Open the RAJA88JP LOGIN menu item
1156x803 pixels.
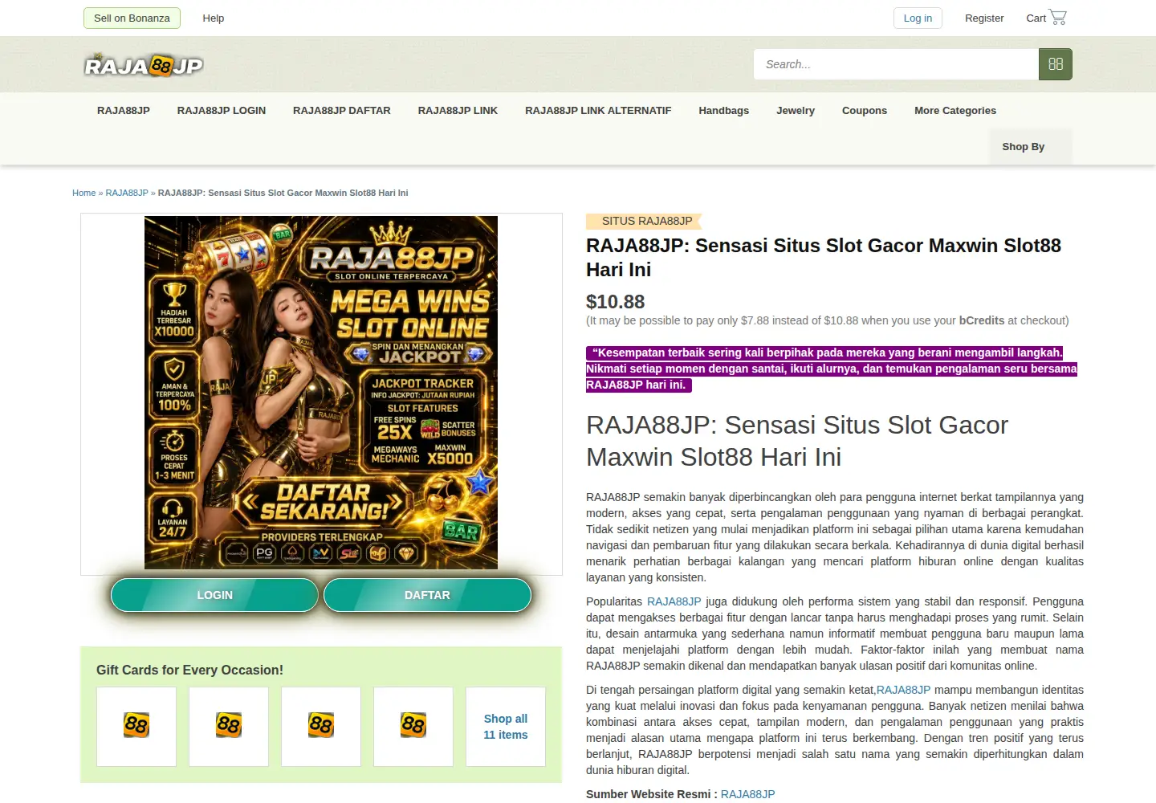(222, 111)
